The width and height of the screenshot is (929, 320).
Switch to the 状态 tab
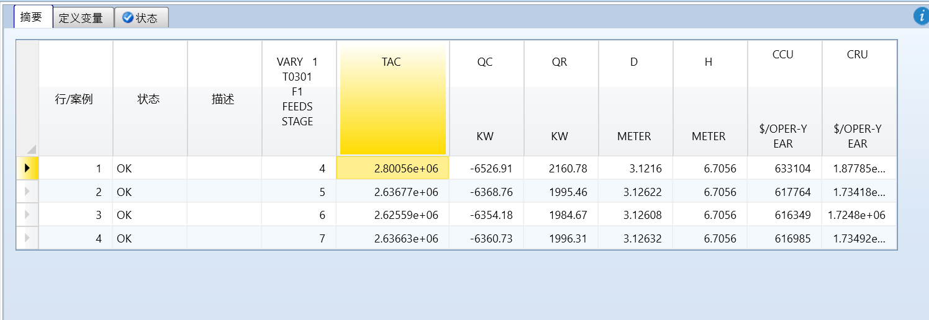(142, 18)
